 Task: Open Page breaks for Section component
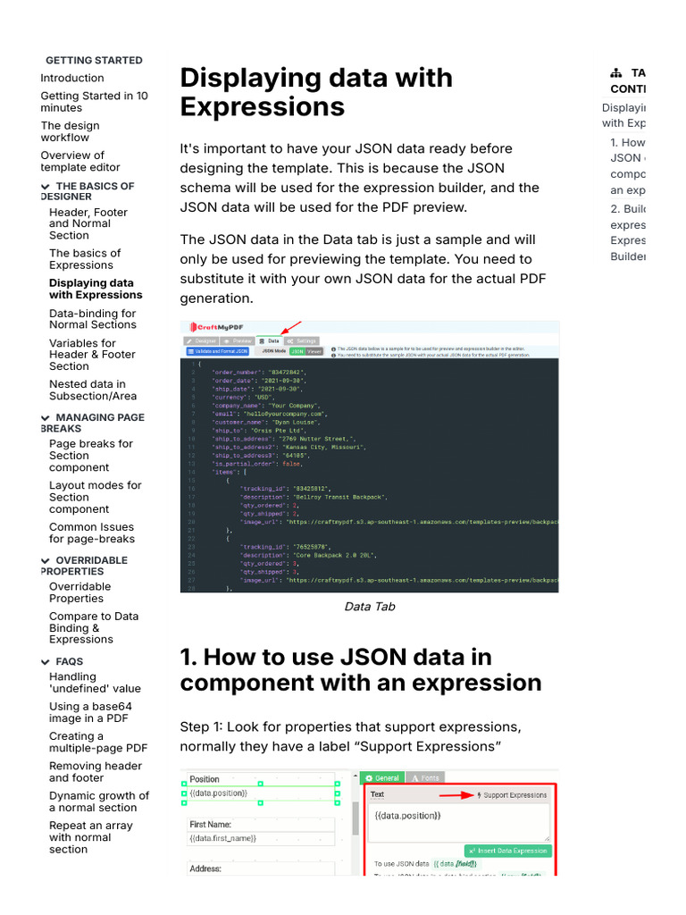click(x=91, y=455)
